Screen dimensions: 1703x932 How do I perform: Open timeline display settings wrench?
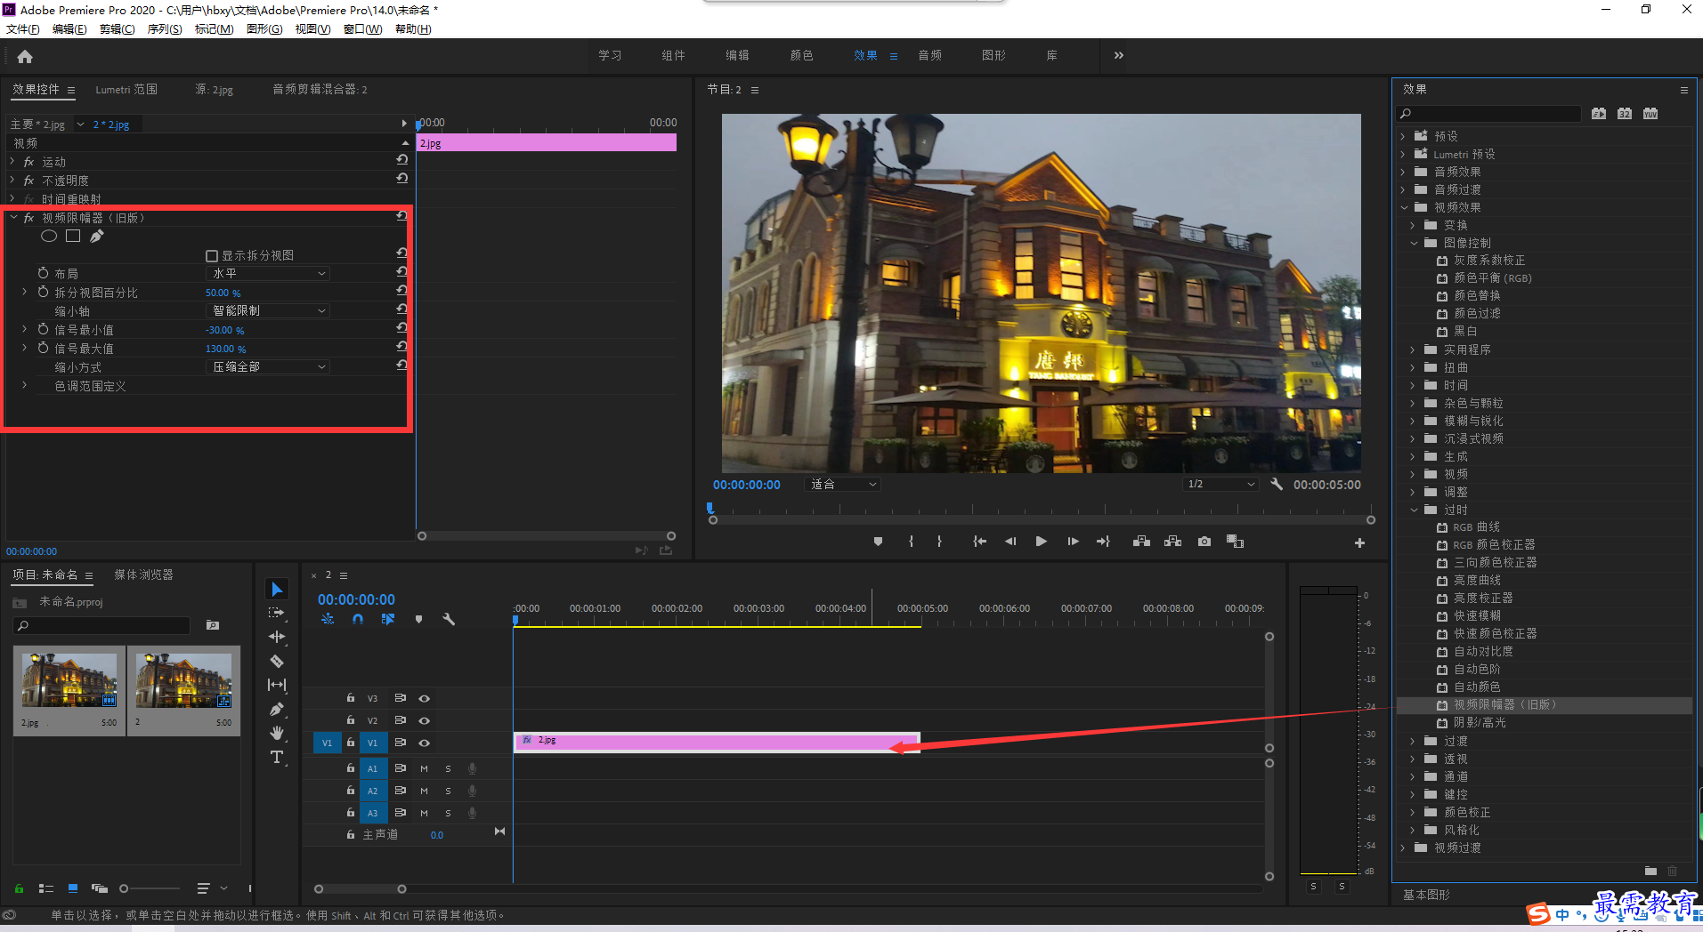pos(449,619)
